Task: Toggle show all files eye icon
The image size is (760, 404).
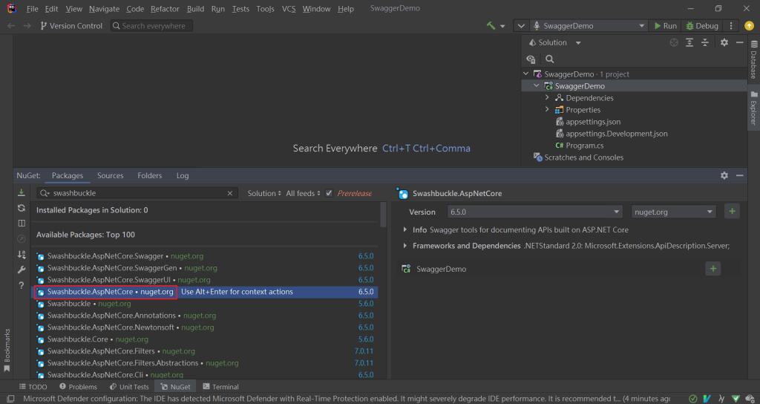Action: pyautogui.click(x=531, y=59)
